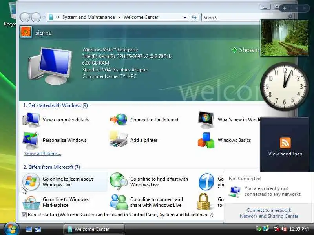Click the Forward navigation button

36,17
